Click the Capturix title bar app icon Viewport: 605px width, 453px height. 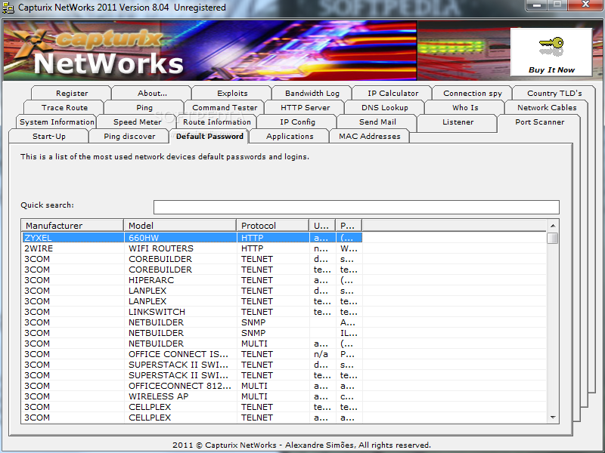click(8, 8)
